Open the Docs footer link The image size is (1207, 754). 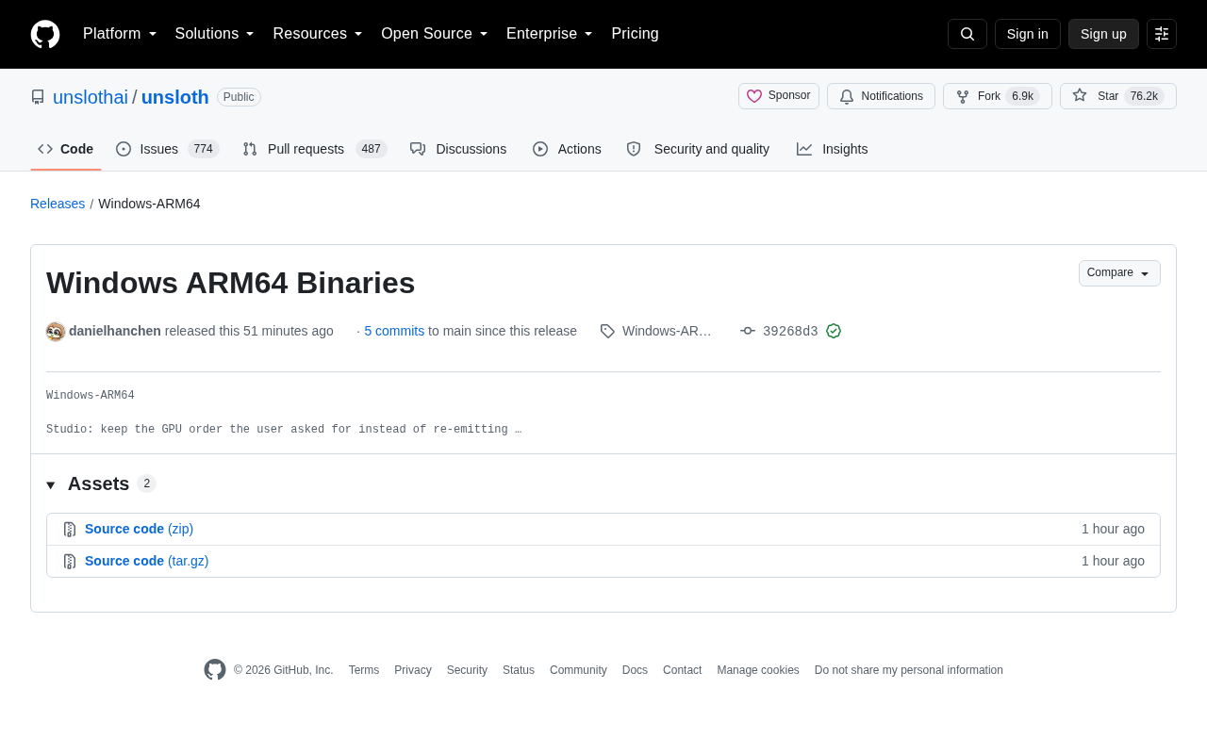tap(635, 670)
